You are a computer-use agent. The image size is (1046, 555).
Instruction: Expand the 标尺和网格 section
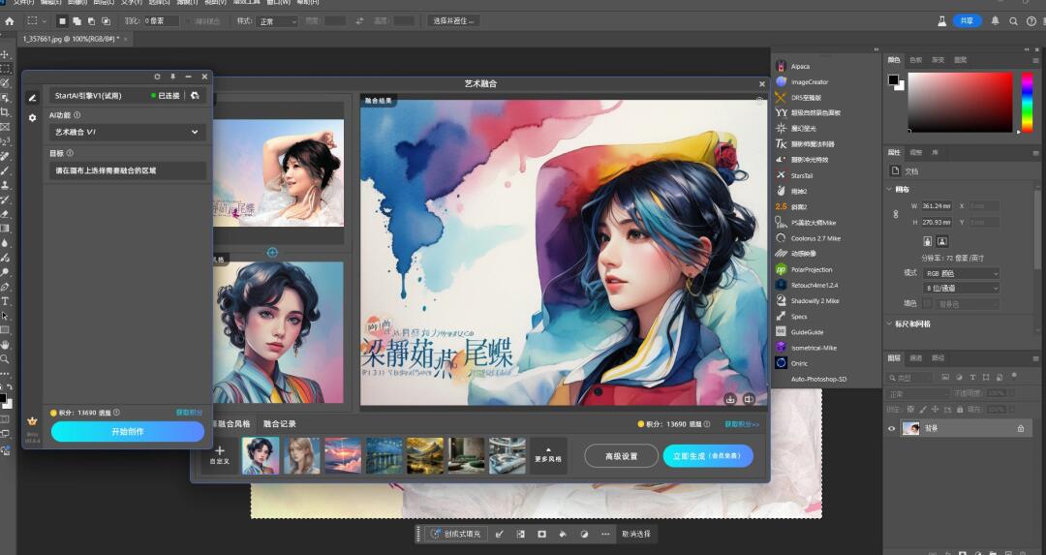(889, 324)
